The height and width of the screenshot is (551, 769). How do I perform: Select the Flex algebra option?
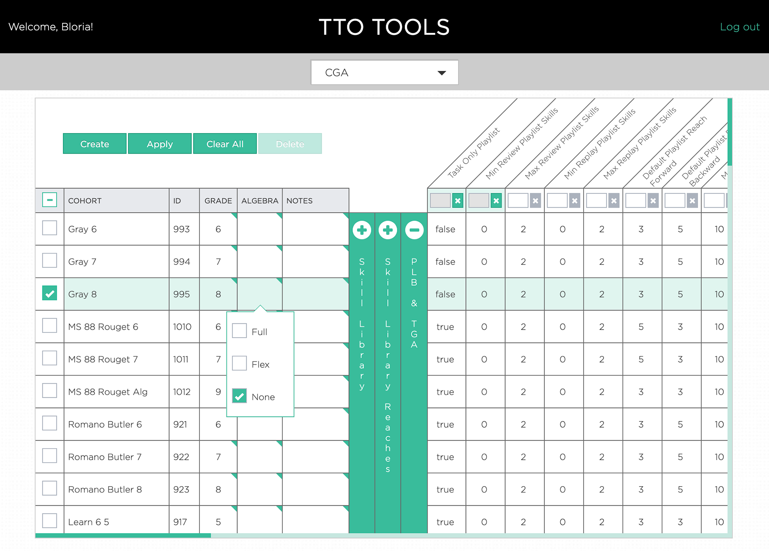coord(240,363)
